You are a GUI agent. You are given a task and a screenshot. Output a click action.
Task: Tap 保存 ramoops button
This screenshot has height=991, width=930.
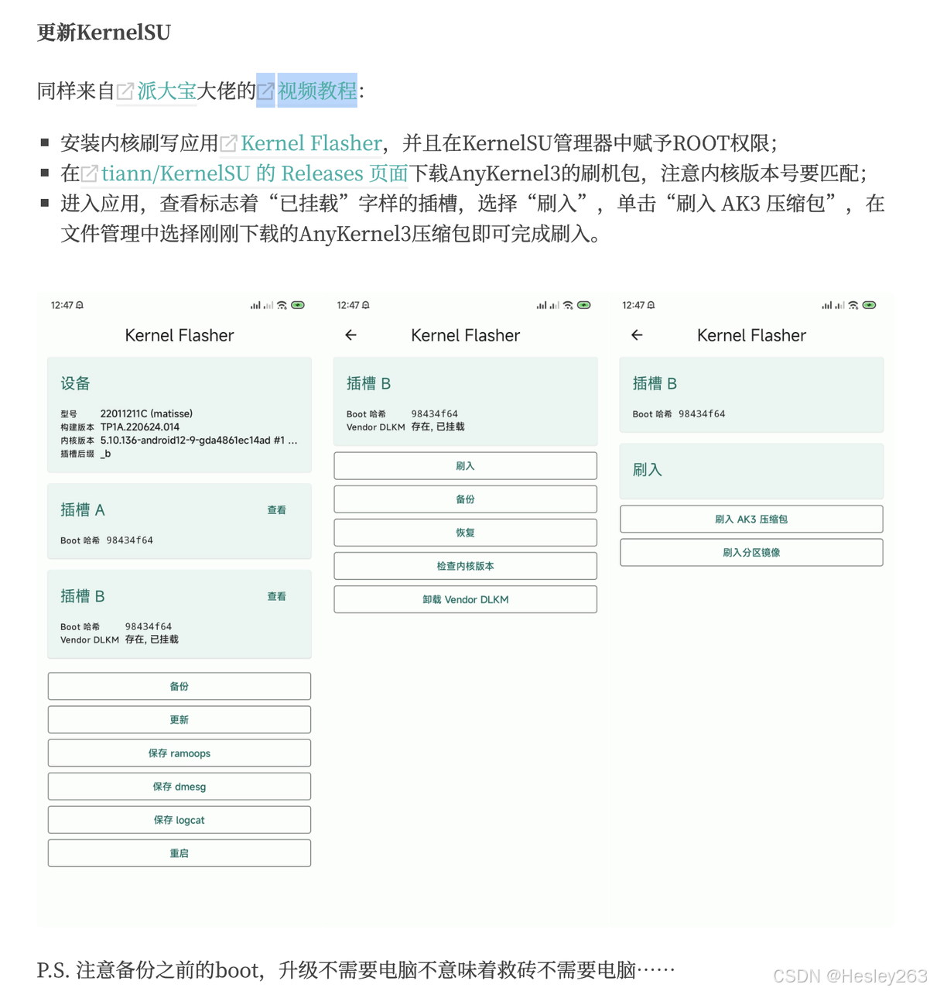(180, 753)
